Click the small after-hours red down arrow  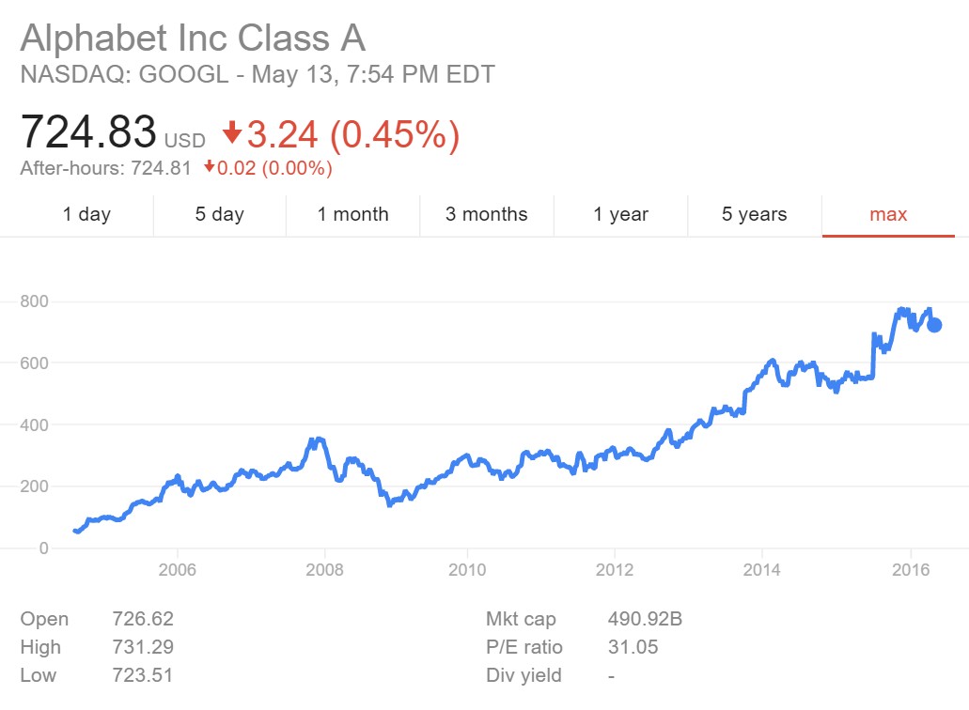coord(209,169)
